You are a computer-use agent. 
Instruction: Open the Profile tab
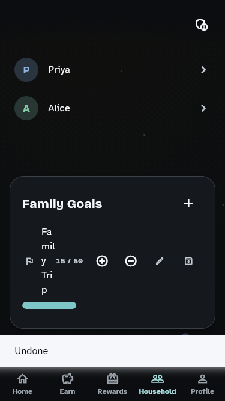(x=202, y=384)
